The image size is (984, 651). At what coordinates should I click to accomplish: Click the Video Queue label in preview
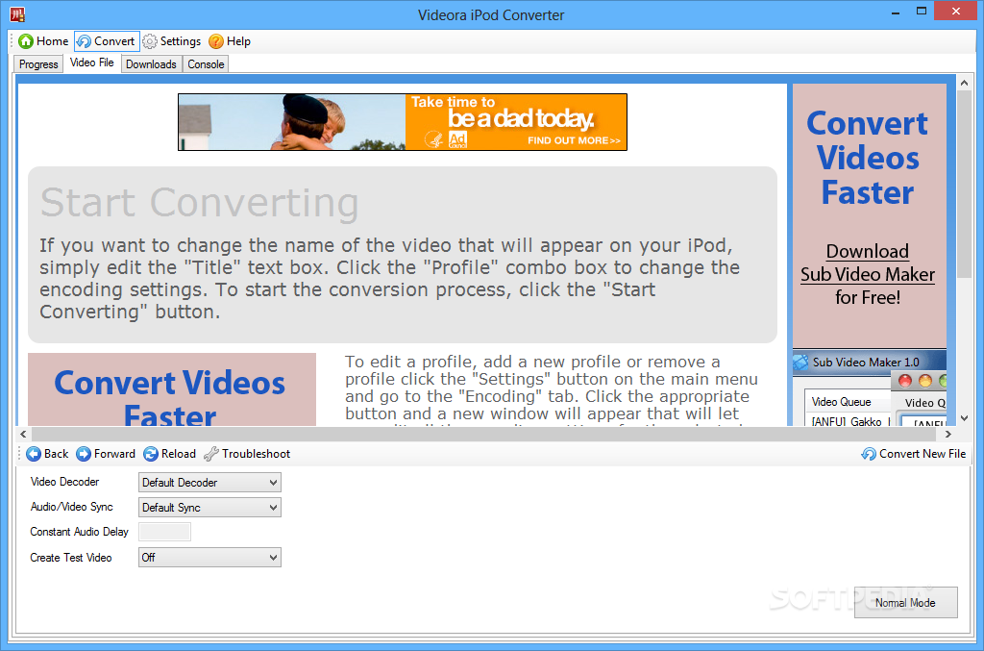coord(841,402)
